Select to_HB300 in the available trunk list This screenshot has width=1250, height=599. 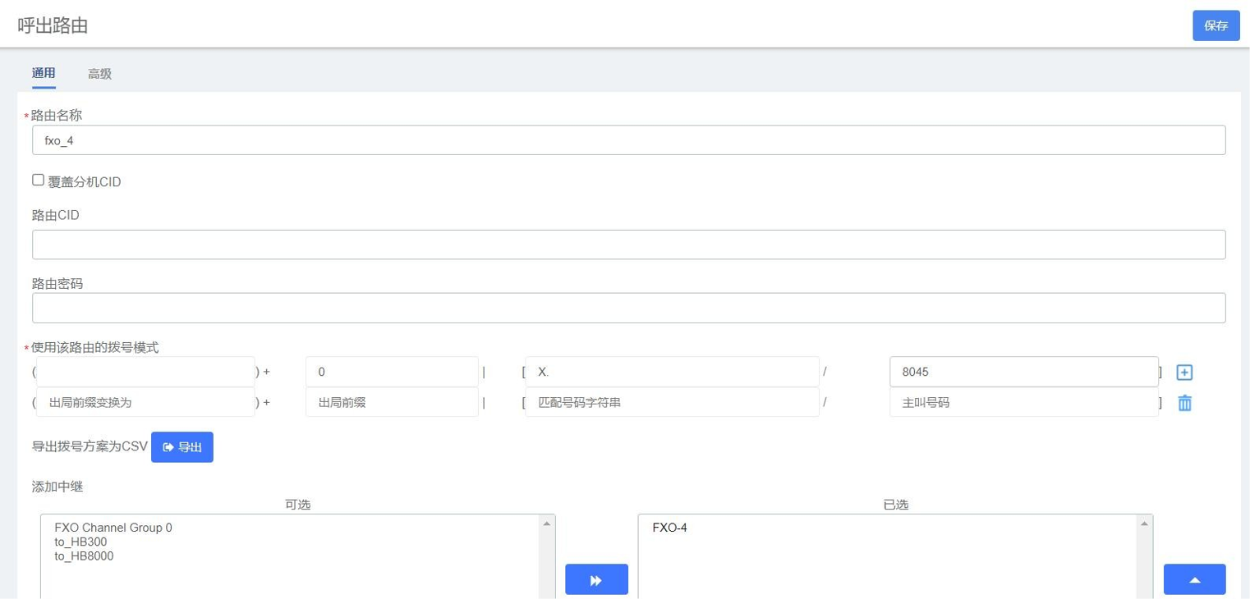80,542
